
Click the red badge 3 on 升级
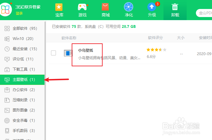pyautogui.click(x=157, y=4)
